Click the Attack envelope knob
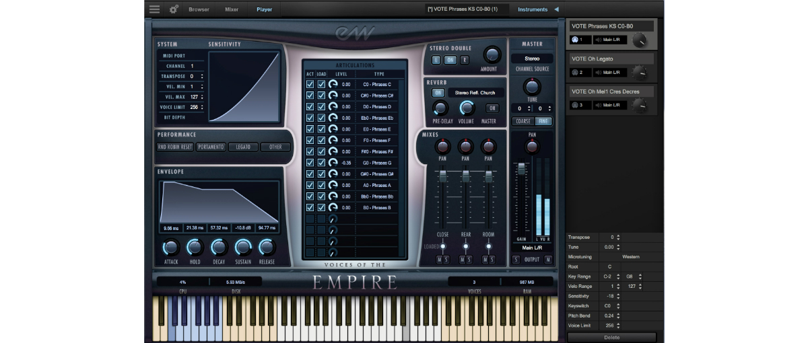 tap(171, 247)
